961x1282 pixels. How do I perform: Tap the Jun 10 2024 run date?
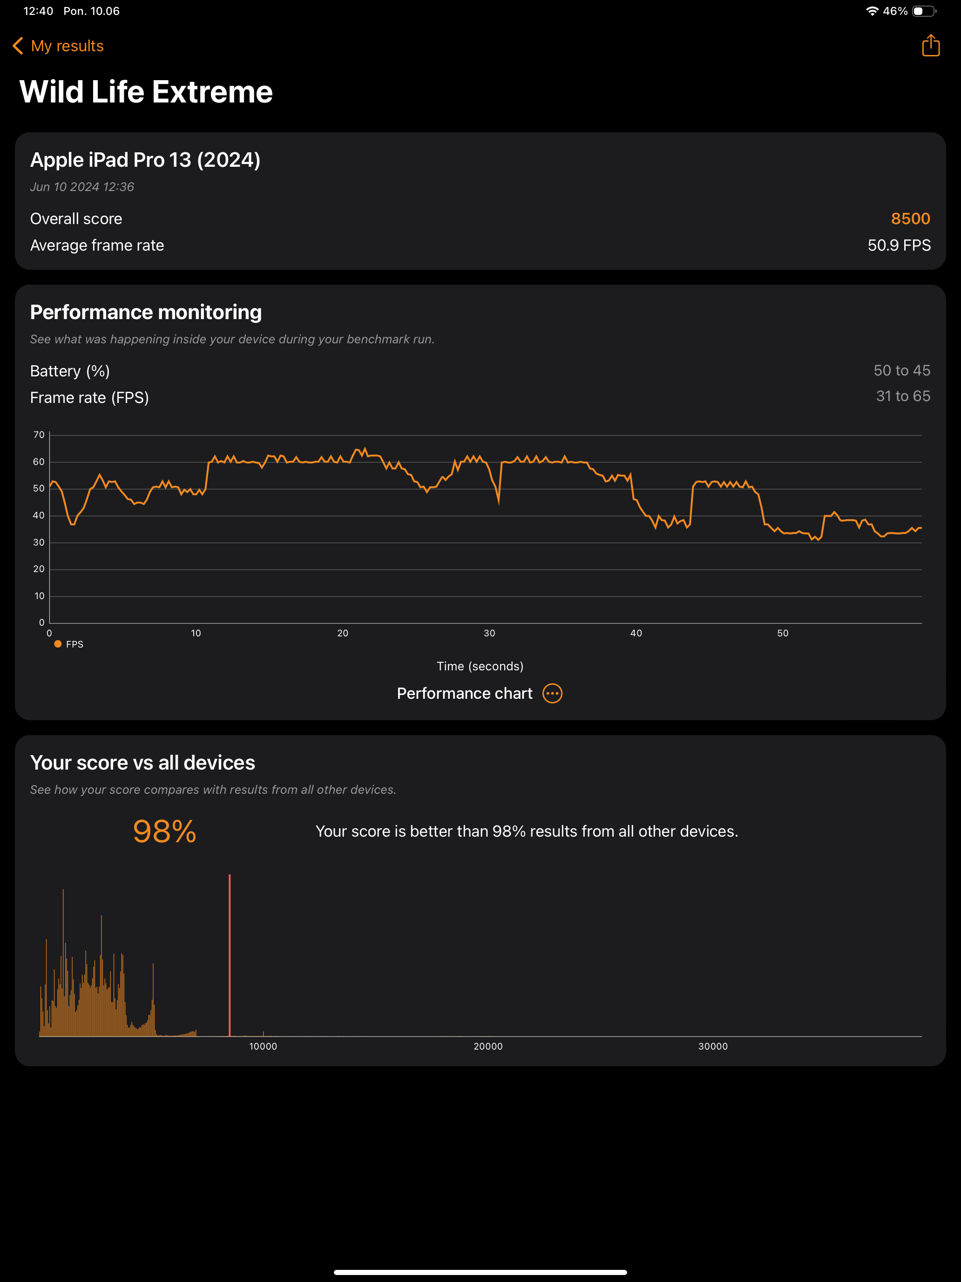click(82, 187)
